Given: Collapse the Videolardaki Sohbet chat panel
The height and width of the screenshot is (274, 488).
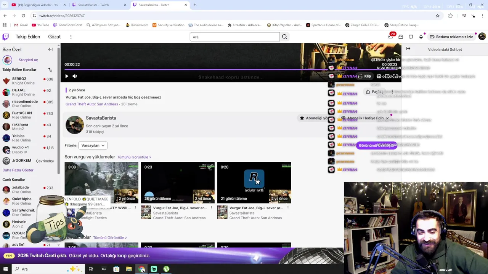Looking at the screenshot, I should point(408,49).
